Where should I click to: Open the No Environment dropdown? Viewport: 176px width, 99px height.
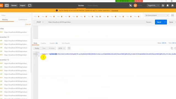157,15
